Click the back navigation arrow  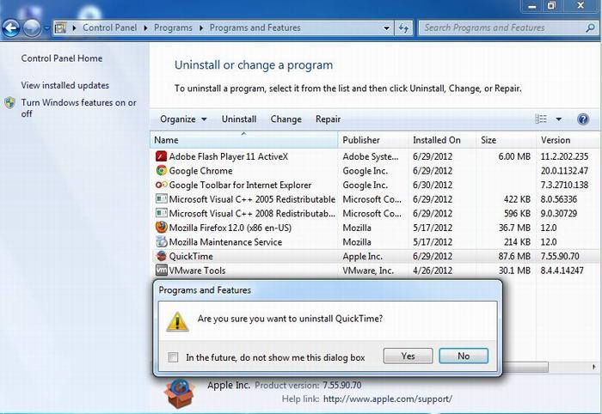pos(11,27)
